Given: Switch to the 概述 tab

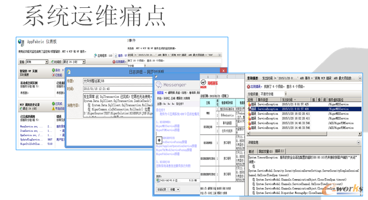Looking at the screenshot, I should [x=252, y=150].
